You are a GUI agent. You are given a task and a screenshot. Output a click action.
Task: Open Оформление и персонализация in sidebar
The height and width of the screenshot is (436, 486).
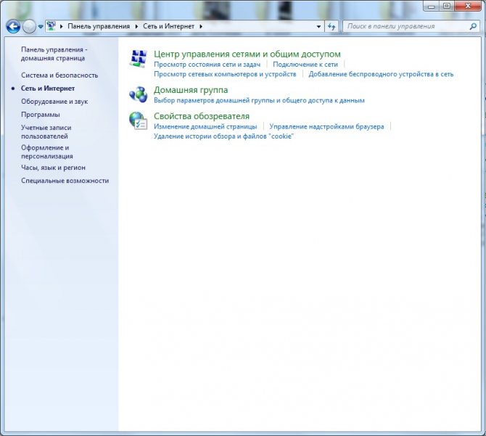[x=47, y=152]
